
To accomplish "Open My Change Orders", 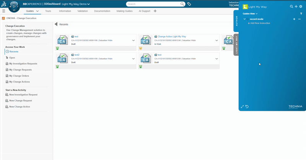I will [x=19, y=76].
